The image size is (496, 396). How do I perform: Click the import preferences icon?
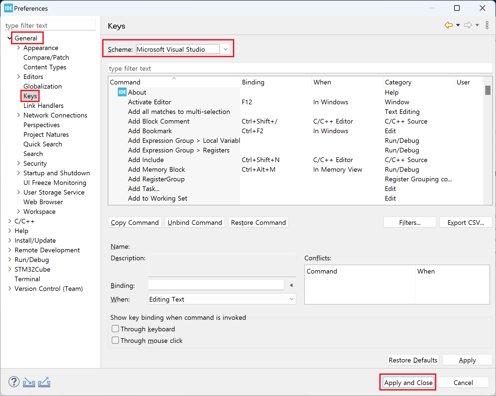(29, 382)
